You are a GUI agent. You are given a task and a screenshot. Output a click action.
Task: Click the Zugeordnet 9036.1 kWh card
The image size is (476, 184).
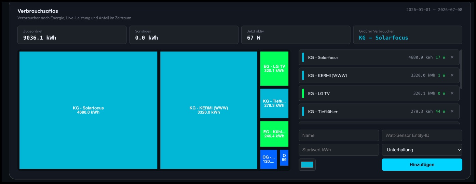[72, 35]
